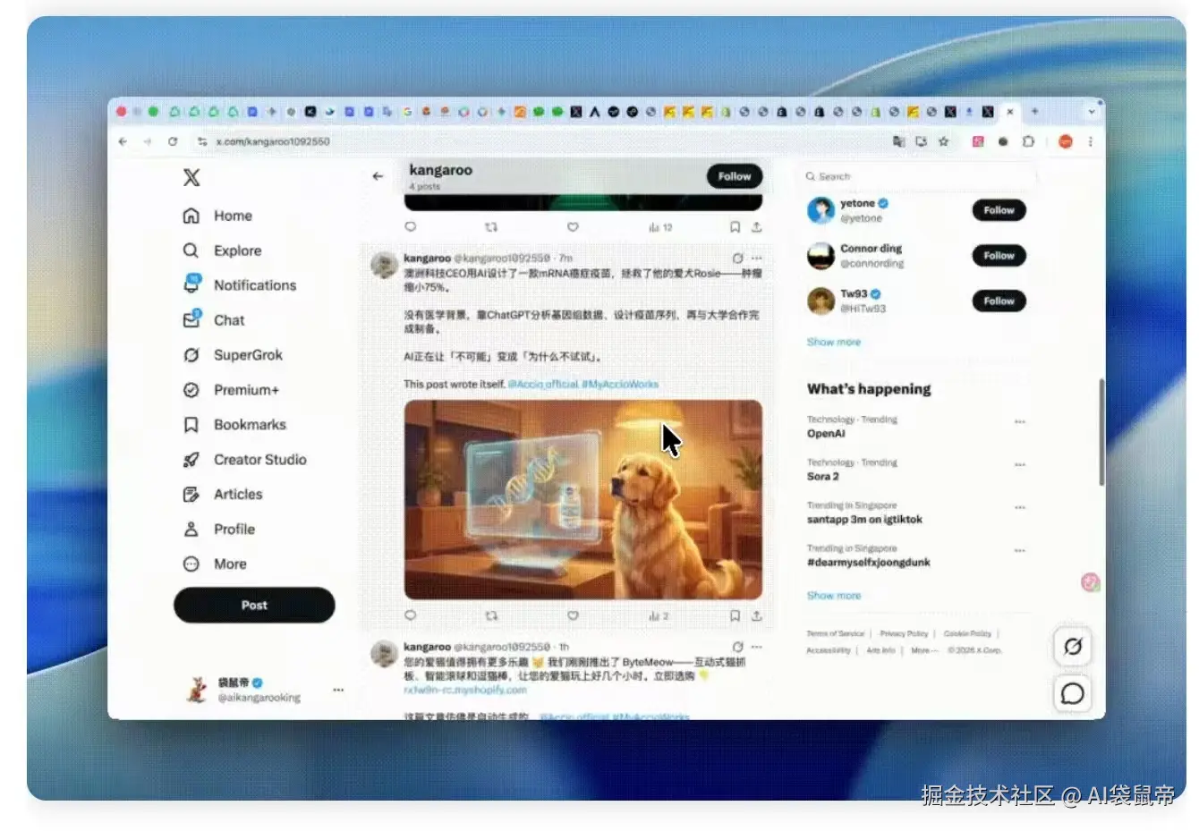Open the browser Extensions puzzle icon
This screenshot has width=1199, height=831.
tap(1028, 141)
